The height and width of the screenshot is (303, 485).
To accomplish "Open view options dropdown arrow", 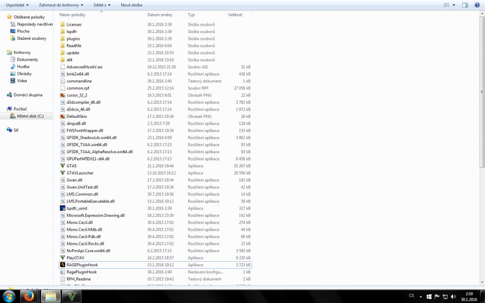I will point(454,5).
